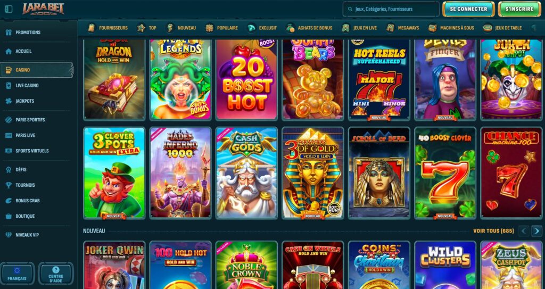
Task: Open the Tournois trophy icon
Action: click(9, 185)
